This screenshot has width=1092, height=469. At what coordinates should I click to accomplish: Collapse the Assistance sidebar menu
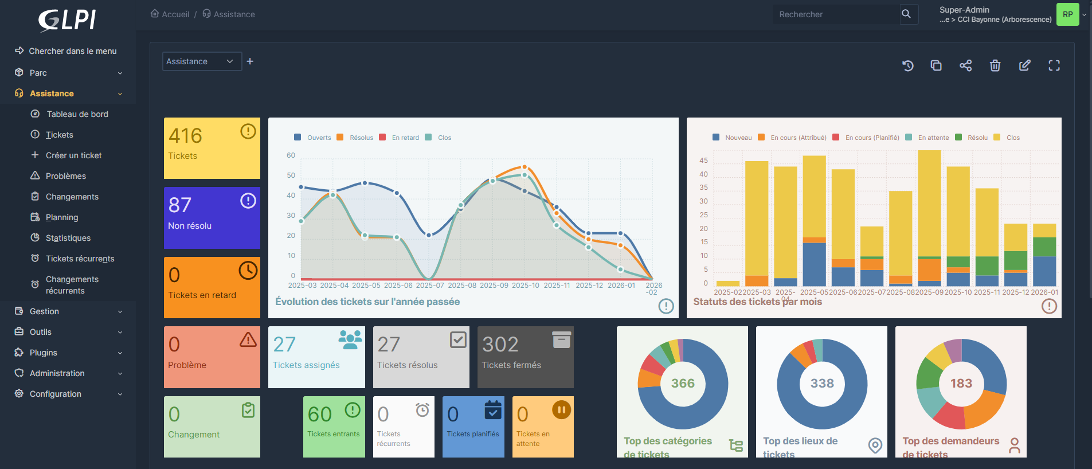[68, 93]
